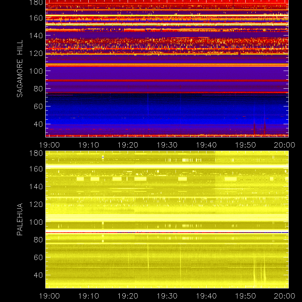This screenshot has width=302, height=302.
Task: Select the 120 frequency label on Palehua plot
Action: (36, 204)
